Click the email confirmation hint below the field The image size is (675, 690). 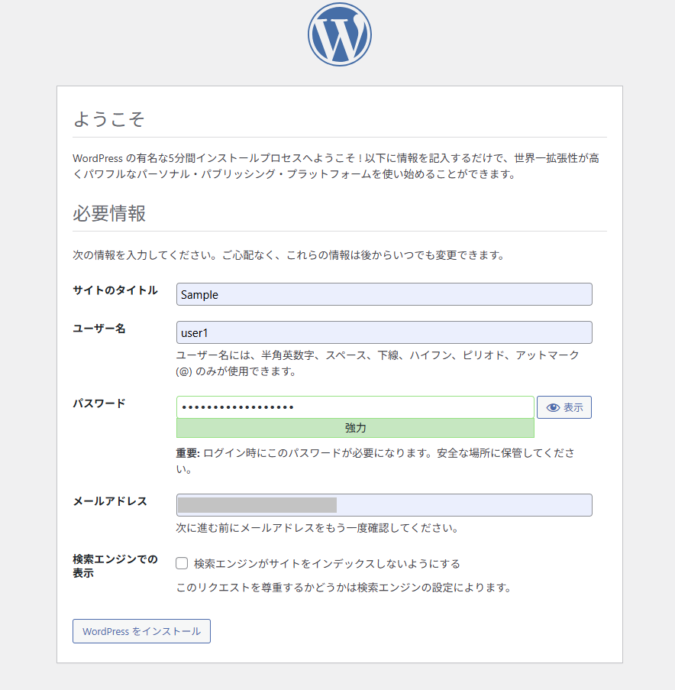coord(317,528)
